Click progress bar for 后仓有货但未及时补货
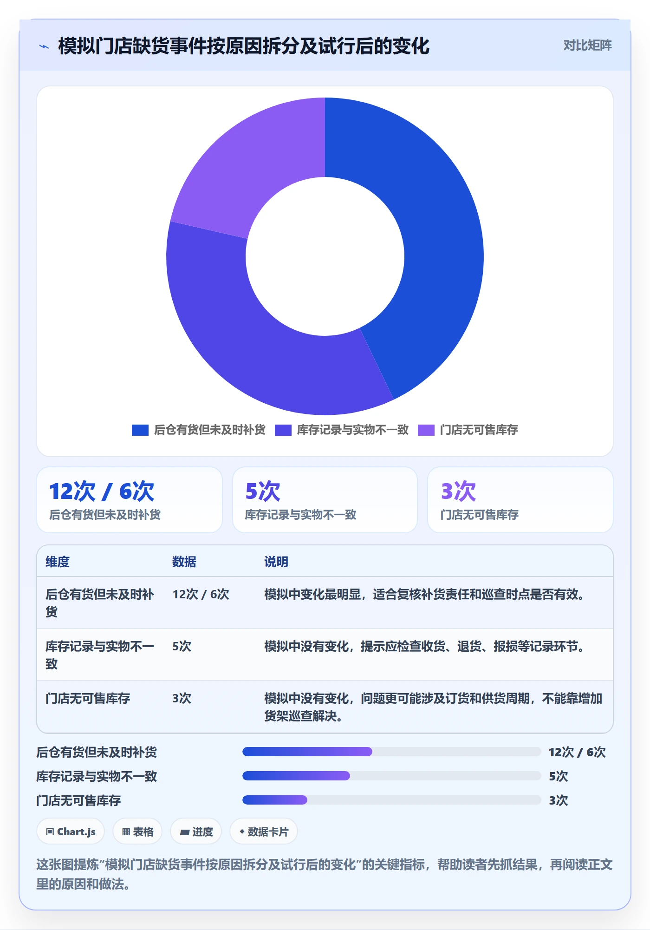 coord(391,752)
